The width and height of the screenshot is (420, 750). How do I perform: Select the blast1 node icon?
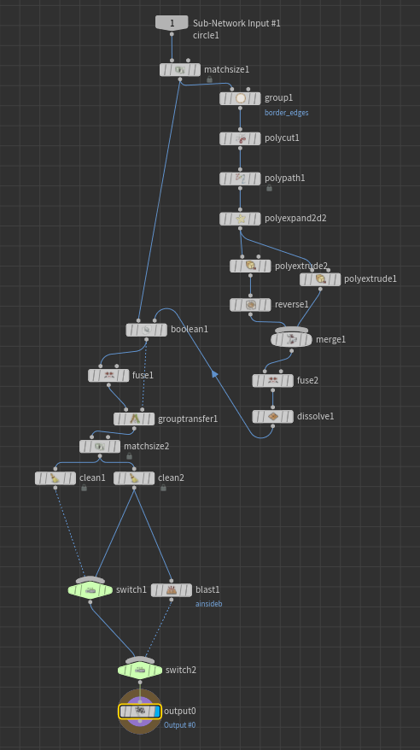172,590
